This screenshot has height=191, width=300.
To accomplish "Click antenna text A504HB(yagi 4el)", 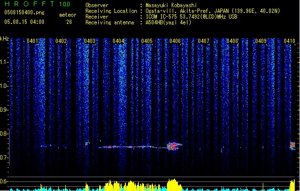I will (x=168, y=22).
